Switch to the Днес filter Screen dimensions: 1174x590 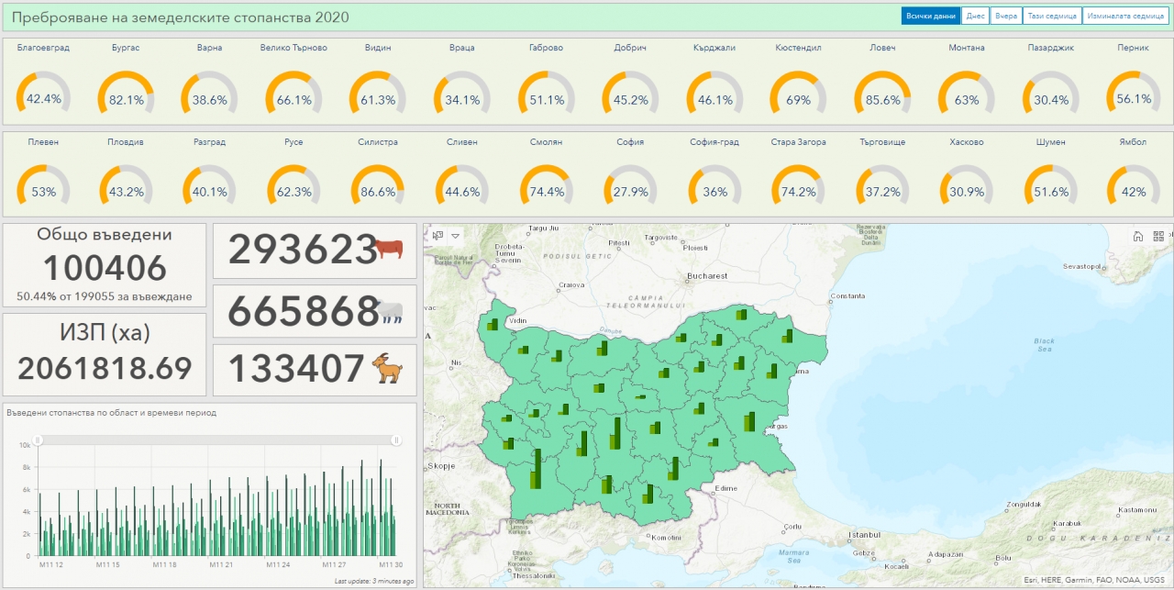click(976, 17)
